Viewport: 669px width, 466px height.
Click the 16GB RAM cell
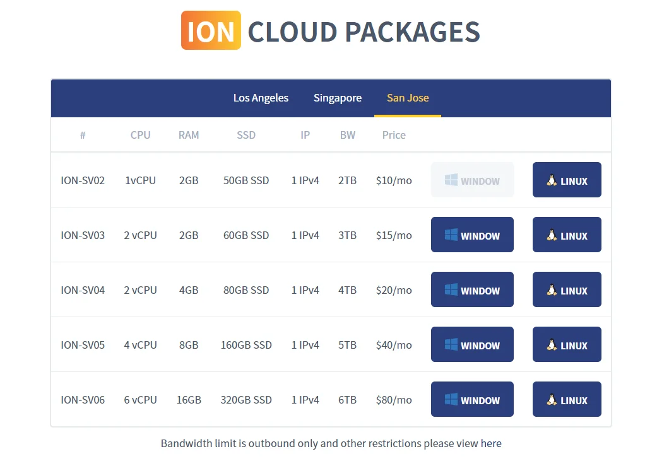189,400
